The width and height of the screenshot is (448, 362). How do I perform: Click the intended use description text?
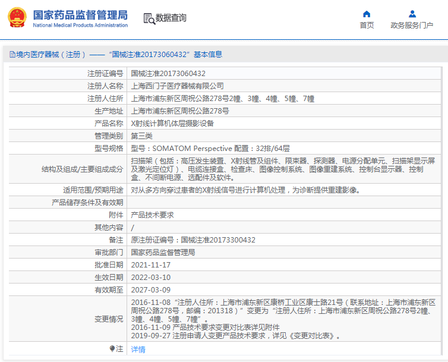[245, 190]
